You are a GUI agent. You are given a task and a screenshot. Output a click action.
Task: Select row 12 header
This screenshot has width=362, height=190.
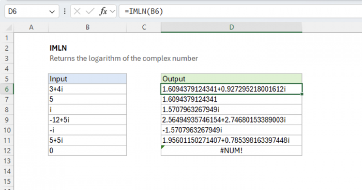coord(7,150)
